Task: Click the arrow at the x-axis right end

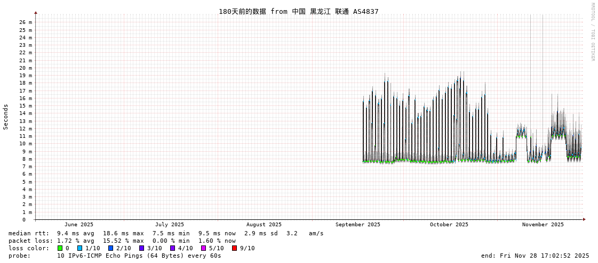Action: [x=584, y=219]
